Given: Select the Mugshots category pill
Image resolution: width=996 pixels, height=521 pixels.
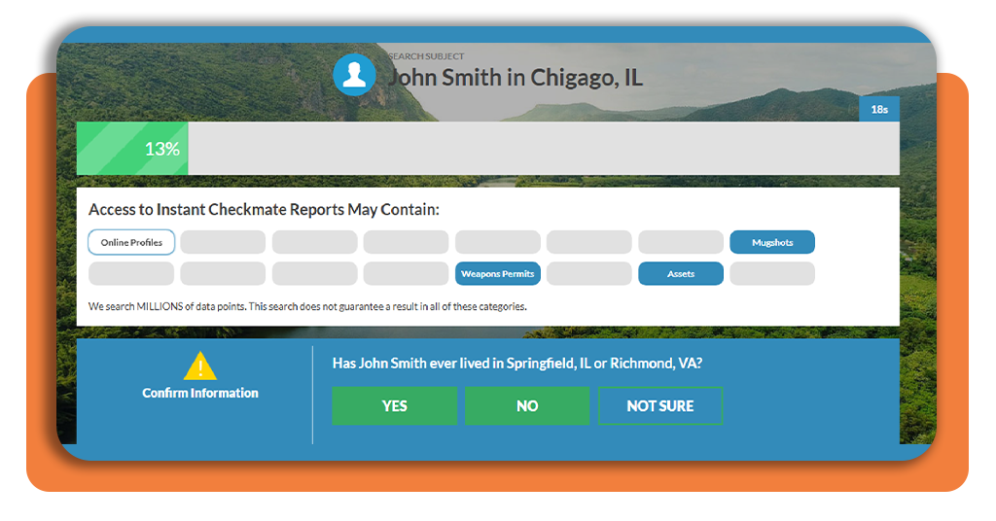Looking at the screenshot, I should click(771, 242).
